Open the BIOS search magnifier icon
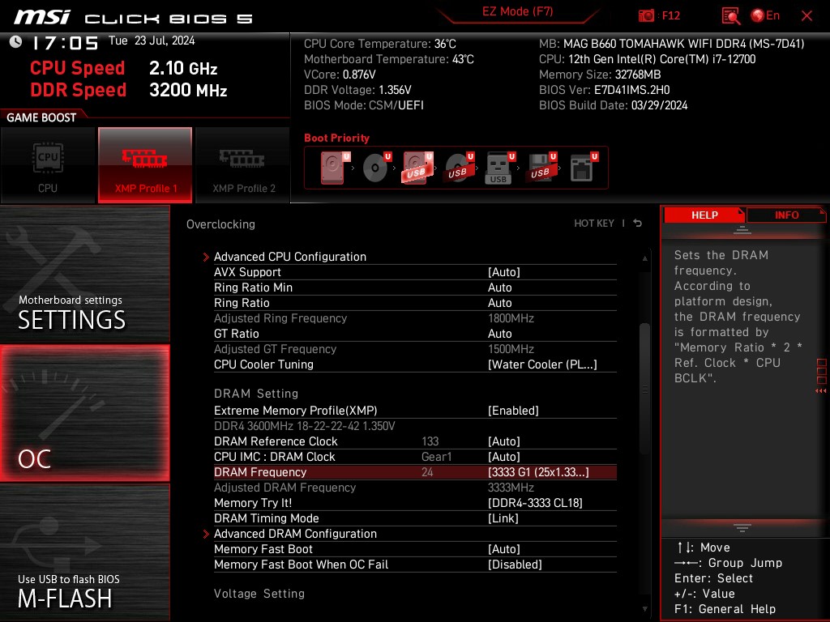The width and height of the screenshot is (830, 622). click(730, 16)
